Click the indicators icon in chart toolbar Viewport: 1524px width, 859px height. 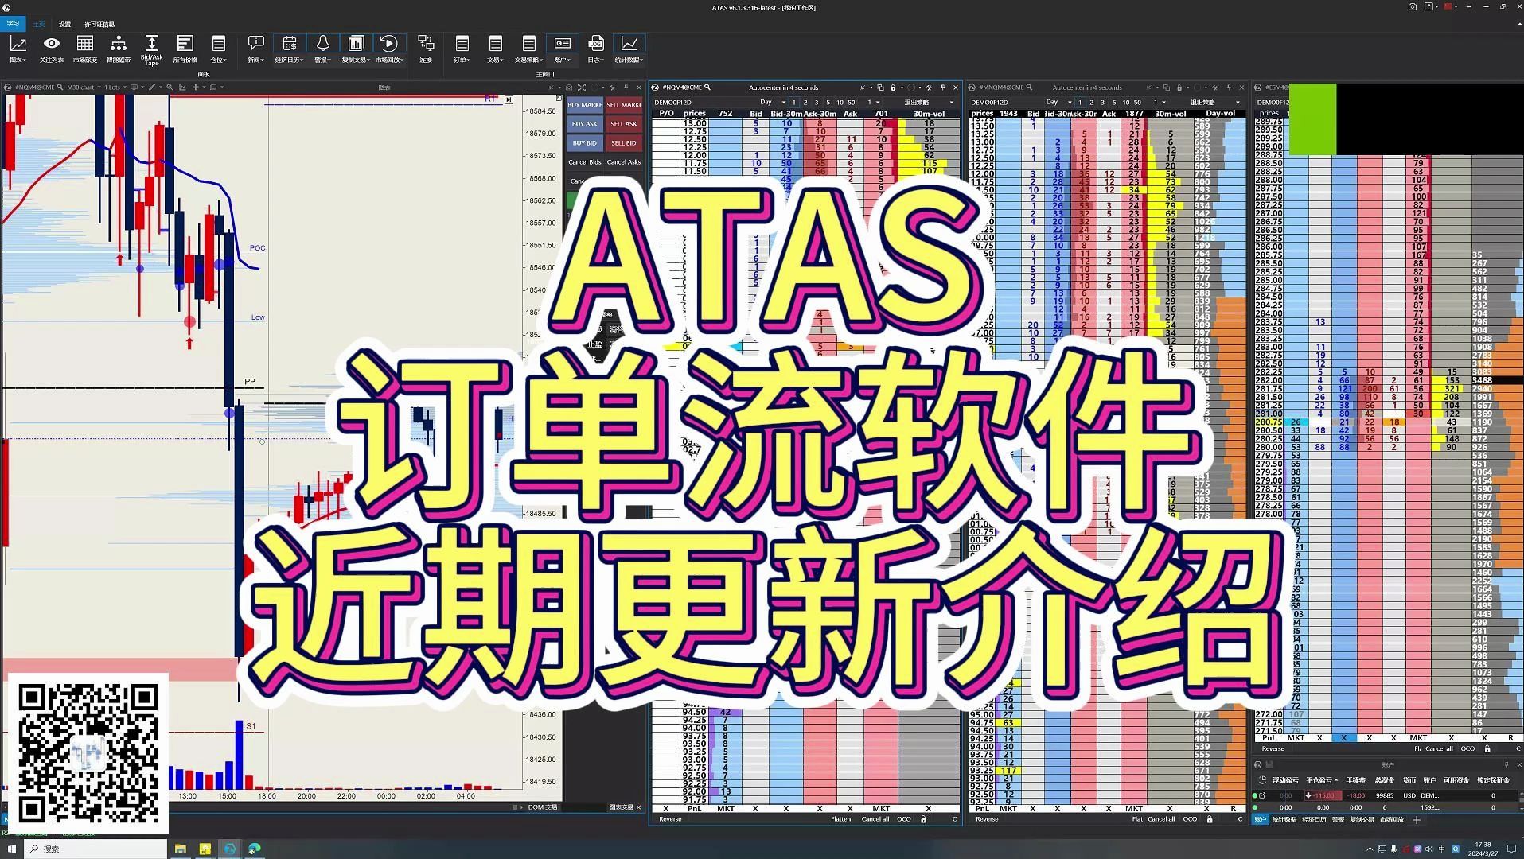tap(182, 87)
